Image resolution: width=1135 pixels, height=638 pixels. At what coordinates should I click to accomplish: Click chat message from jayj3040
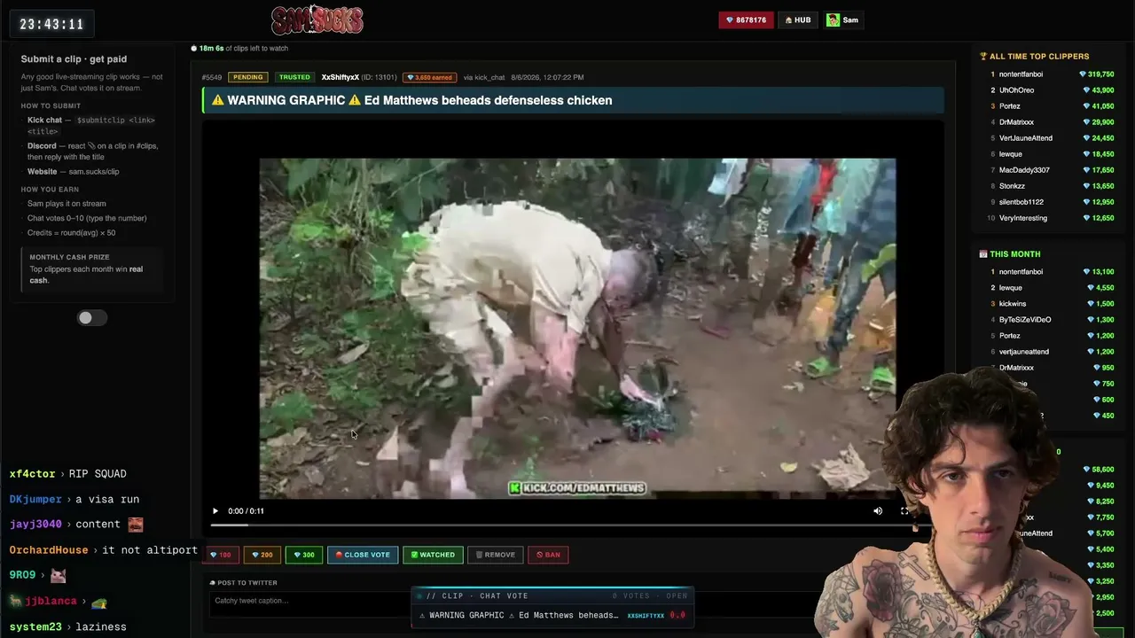click(x=76, y=525)
